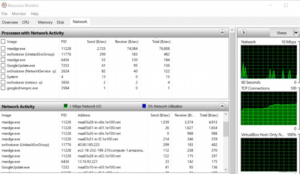
Task: Click the 74,084 receive value
Action: tap(132, 48)
